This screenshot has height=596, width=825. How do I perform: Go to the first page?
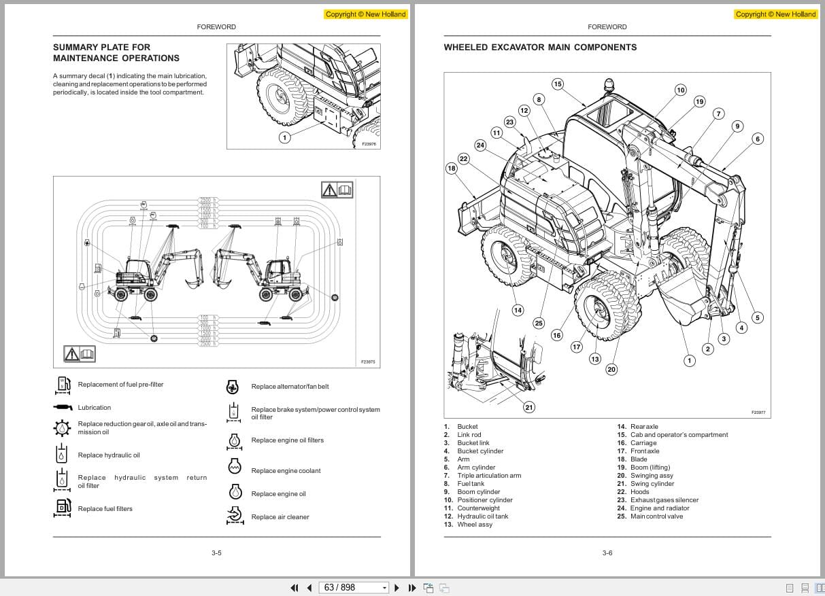click(x=294, y=588)
